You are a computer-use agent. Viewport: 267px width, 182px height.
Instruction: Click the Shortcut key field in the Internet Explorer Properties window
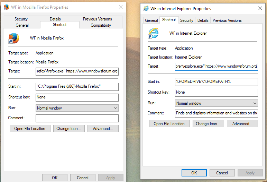click(x=217, y=93)
